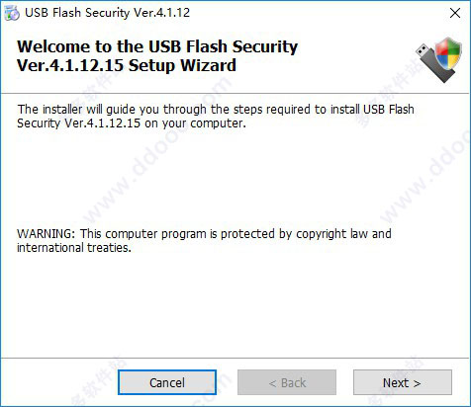Proceed with the Next button

(403, 382)
